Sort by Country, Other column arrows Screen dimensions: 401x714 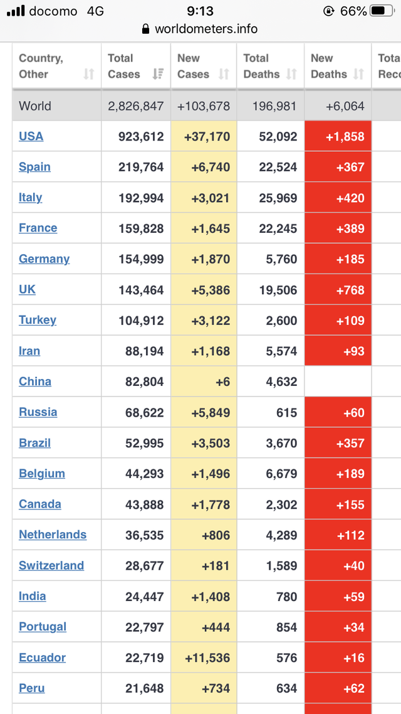coord(88,74)
